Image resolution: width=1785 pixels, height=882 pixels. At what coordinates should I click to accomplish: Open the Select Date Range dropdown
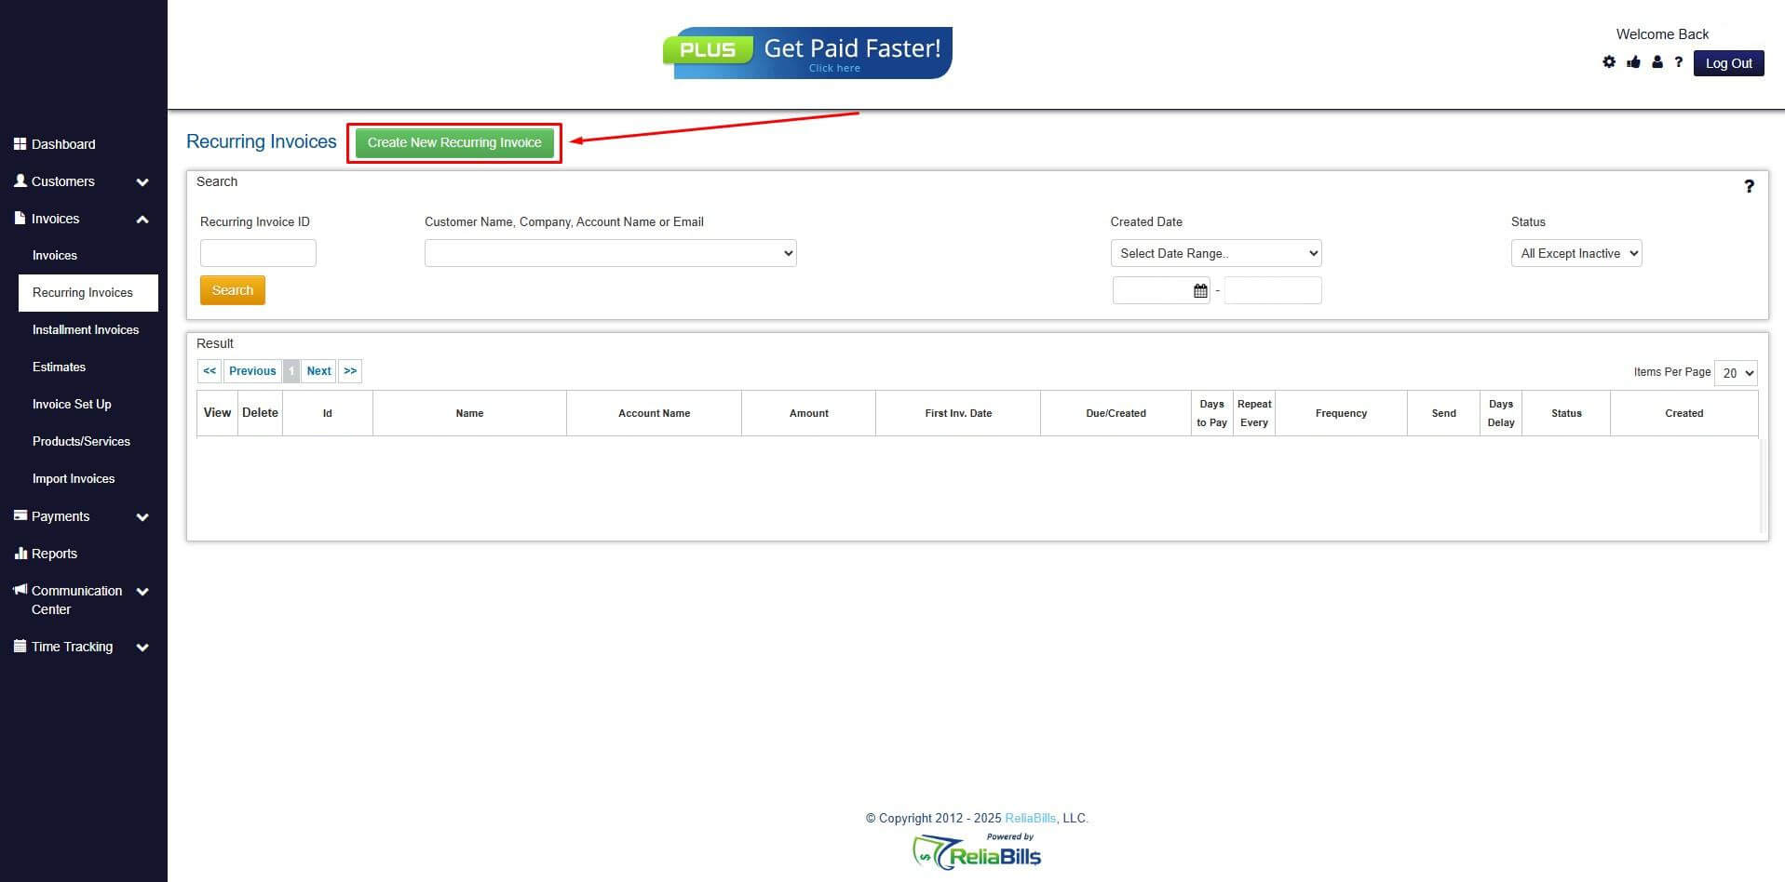click(x=1215, y=252)
